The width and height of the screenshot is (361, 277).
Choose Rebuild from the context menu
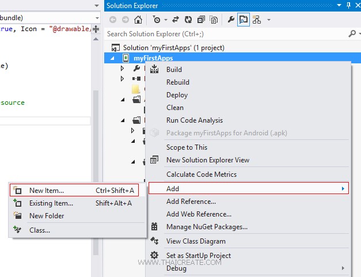178,82
